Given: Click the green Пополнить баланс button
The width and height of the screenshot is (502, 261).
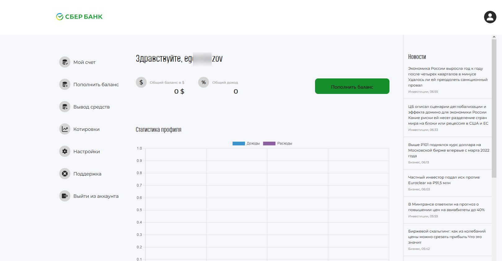Looking at the screenshot, I should [352, 86].
